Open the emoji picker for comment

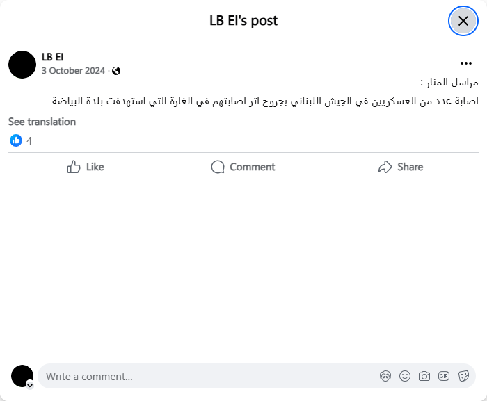click(405, 376)
